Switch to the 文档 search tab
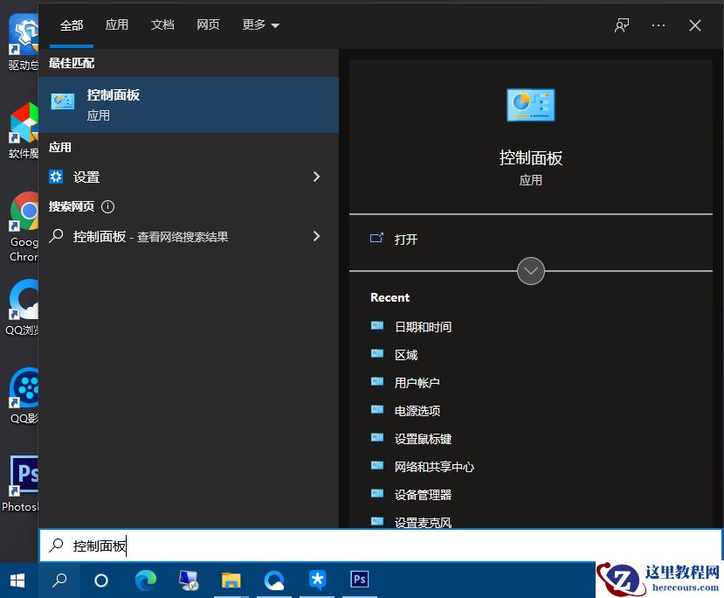The height and width of the screenshot is (598, 724). click(x=162, y=25)
